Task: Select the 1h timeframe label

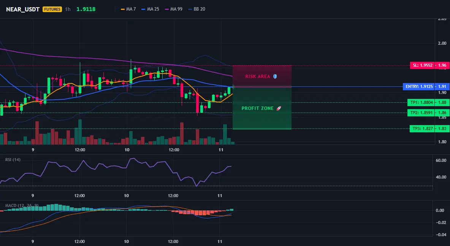Action: tap(68, 9)
